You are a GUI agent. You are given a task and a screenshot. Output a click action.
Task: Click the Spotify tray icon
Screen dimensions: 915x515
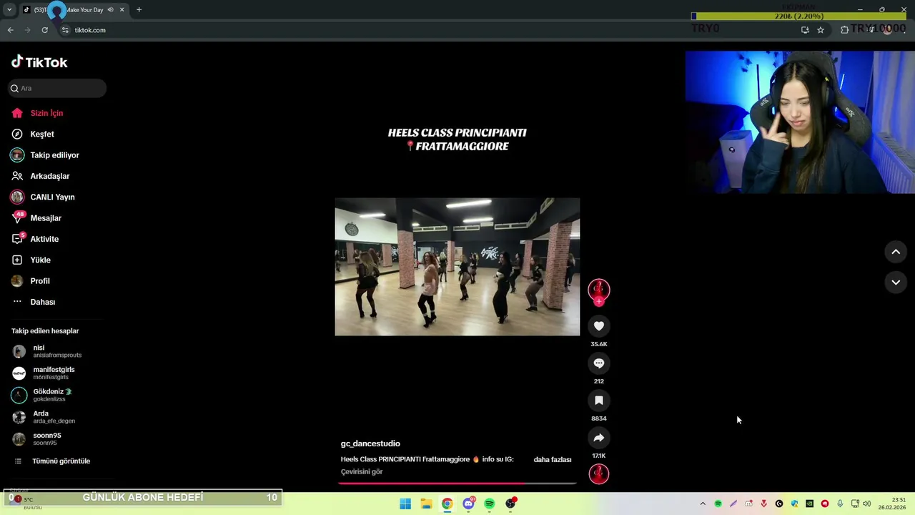[x=718, y=504]
